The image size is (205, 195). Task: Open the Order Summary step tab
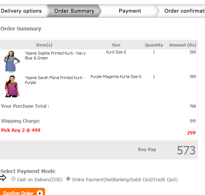[74, 11]
